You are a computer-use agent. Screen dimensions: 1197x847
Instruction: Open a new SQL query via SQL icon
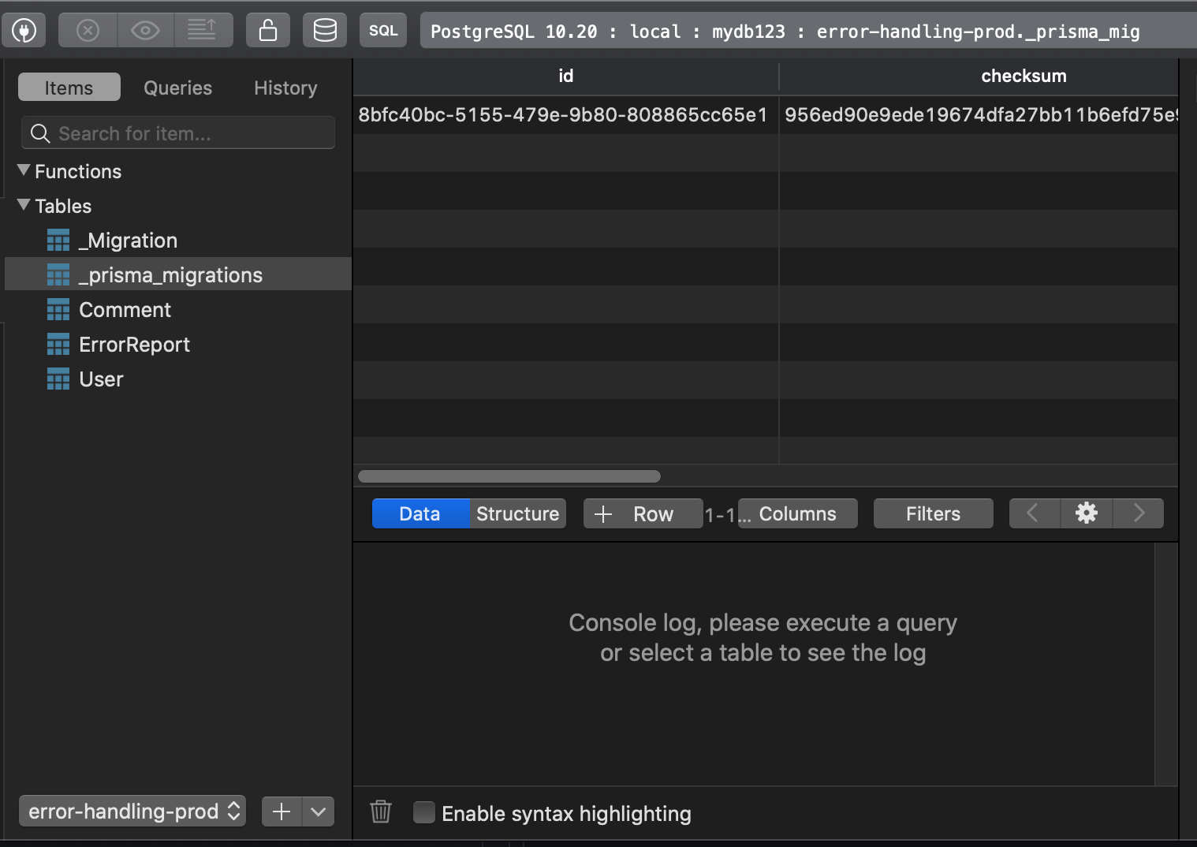tap(383, 30)
